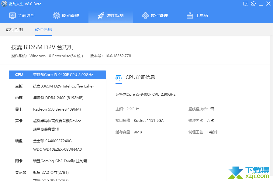Select the 主板 row 技嘉B365M D2V

tap(57, 86)
